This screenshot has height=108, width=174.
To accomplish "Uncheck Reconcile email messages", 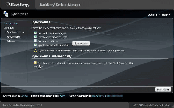I will [35, 33].
